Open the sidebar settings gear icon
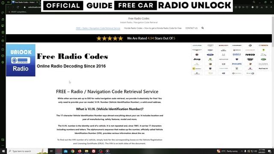The width and height of the screenshot is (274, 154). (x=3, y=62)
